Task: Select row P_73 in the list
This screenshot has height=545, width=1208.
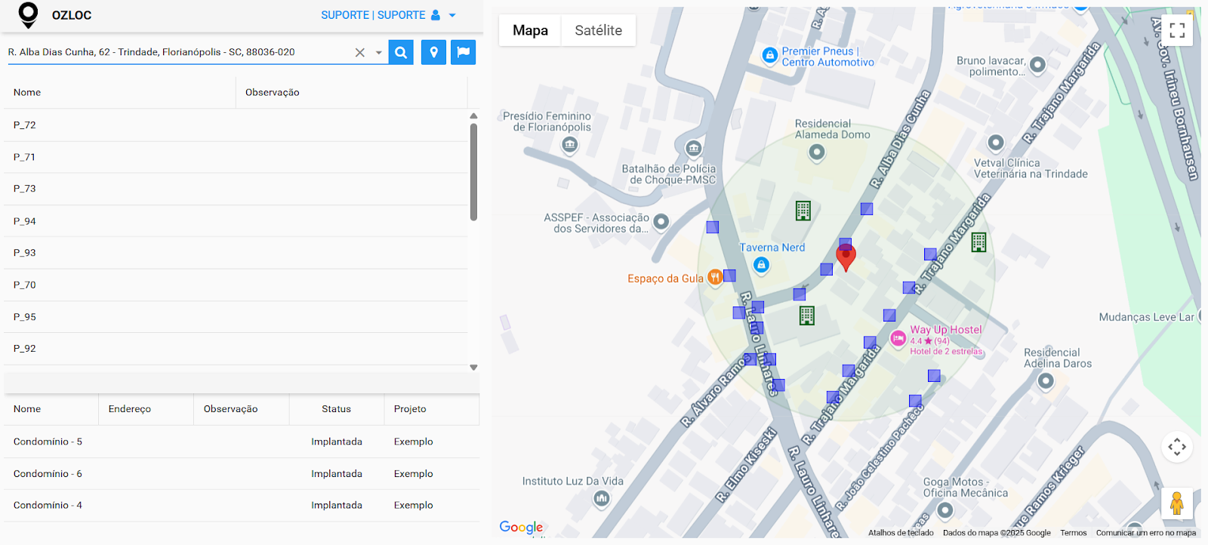Action: [236, 189]
